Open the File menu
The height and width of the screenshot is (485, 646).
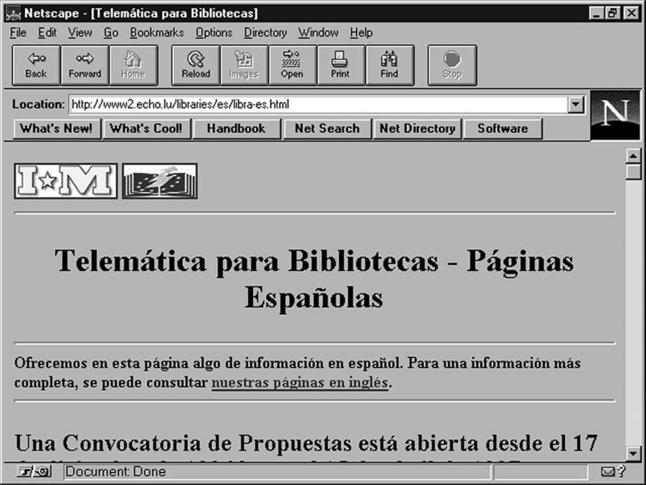(x=18, y=33)
